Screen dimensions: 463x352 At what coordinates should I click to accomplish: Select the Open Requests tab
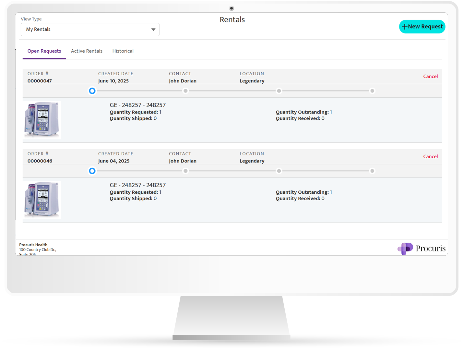[x=44, y=51]
